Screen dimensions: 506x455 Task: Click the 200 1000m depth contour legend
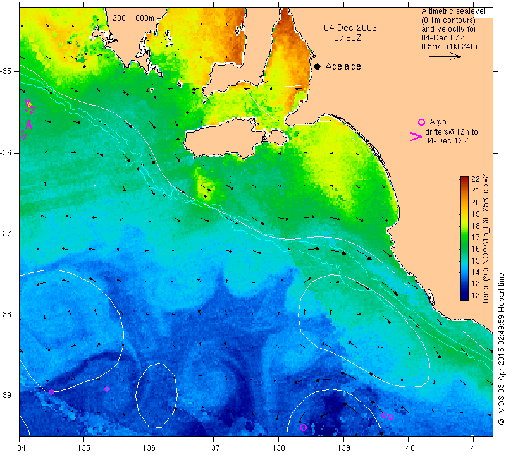click(x=133, y=19)
